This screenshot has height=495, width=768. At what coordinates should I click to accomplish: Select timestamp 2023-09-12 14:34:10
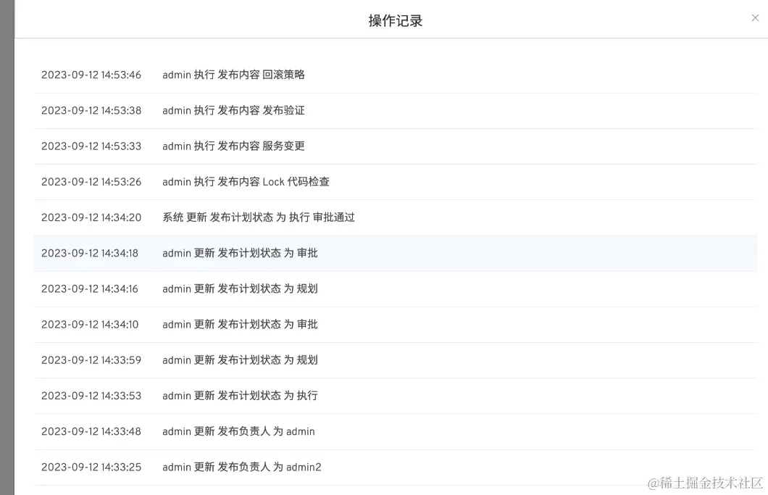(90, 325)
